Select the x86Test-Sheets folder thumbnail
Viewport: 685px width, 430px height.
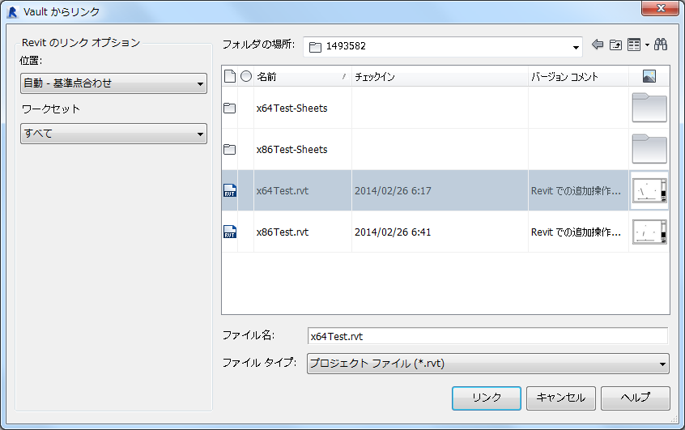pyautogui.click(x=649, y=149)
